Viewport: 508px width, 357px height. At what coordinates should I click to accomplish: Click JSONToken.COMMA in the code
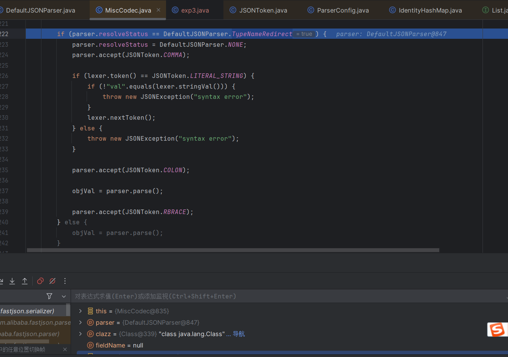154,55
